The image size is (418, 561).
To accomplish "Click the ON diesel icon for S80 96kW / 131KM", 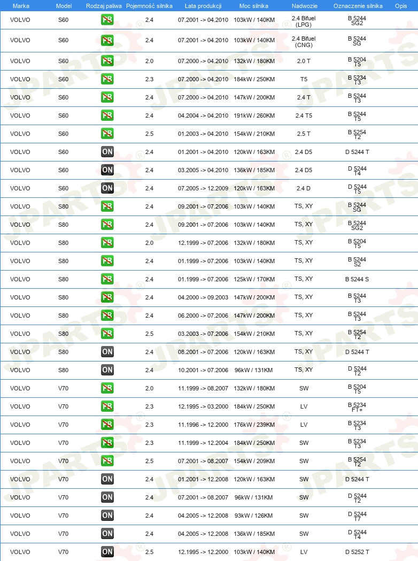I will pos(107,370).
